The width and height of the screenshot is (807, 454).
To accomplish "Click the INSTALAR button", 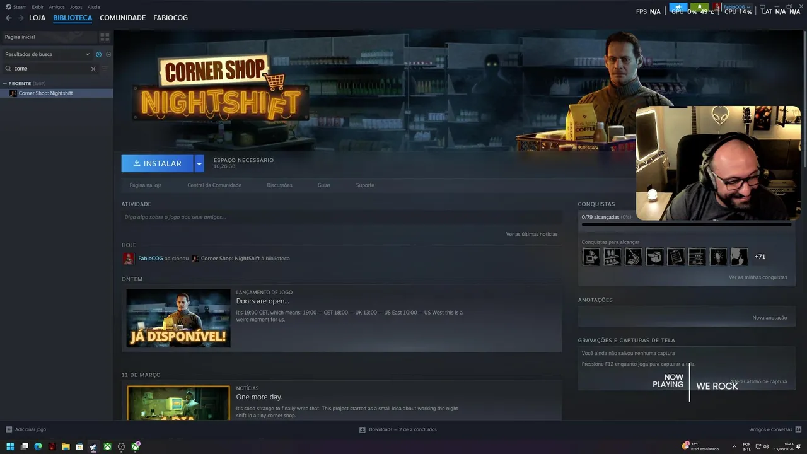I will [x=158, y=163].
